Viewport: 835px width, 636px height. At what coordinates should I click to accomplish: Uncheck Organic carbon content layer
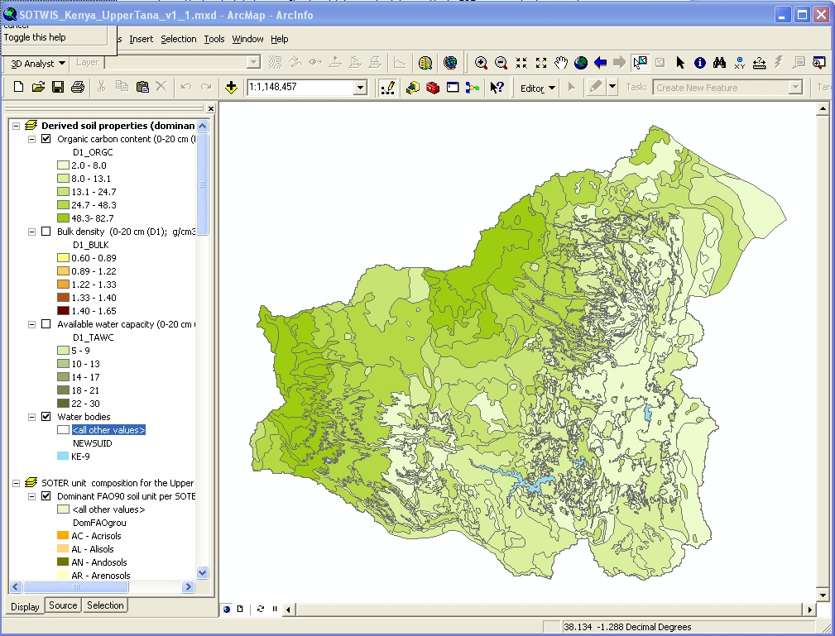click(46, 139)
